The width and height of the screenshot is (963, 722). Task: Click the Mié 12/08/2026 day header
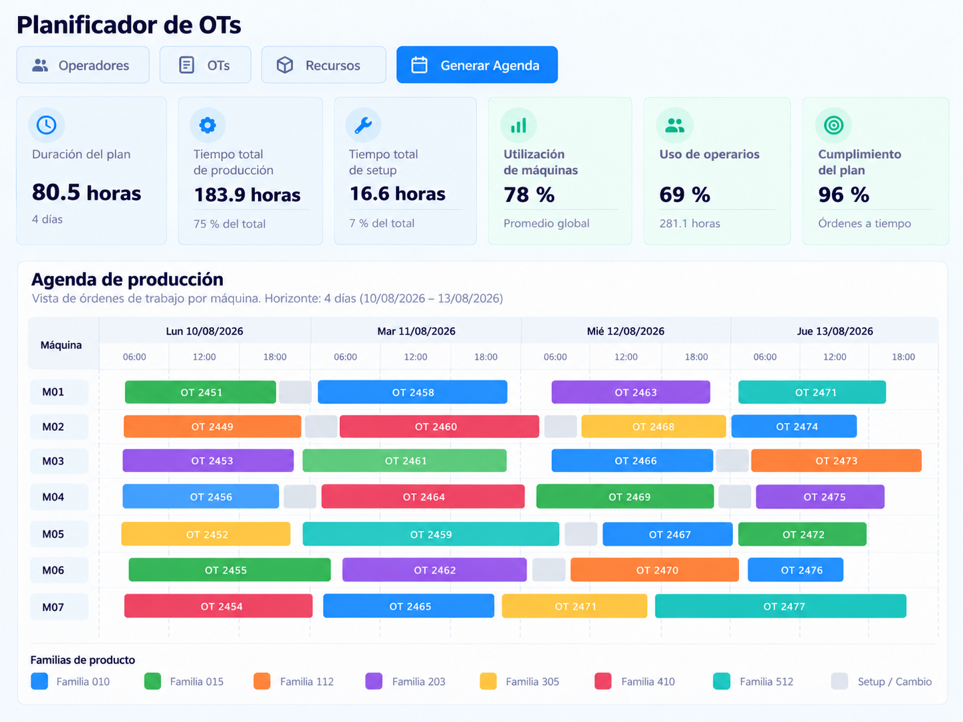click(x=626, y=331)
